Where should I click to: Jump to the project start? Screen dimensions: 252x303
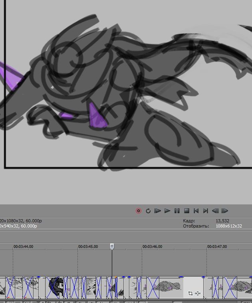click(196, 211)
